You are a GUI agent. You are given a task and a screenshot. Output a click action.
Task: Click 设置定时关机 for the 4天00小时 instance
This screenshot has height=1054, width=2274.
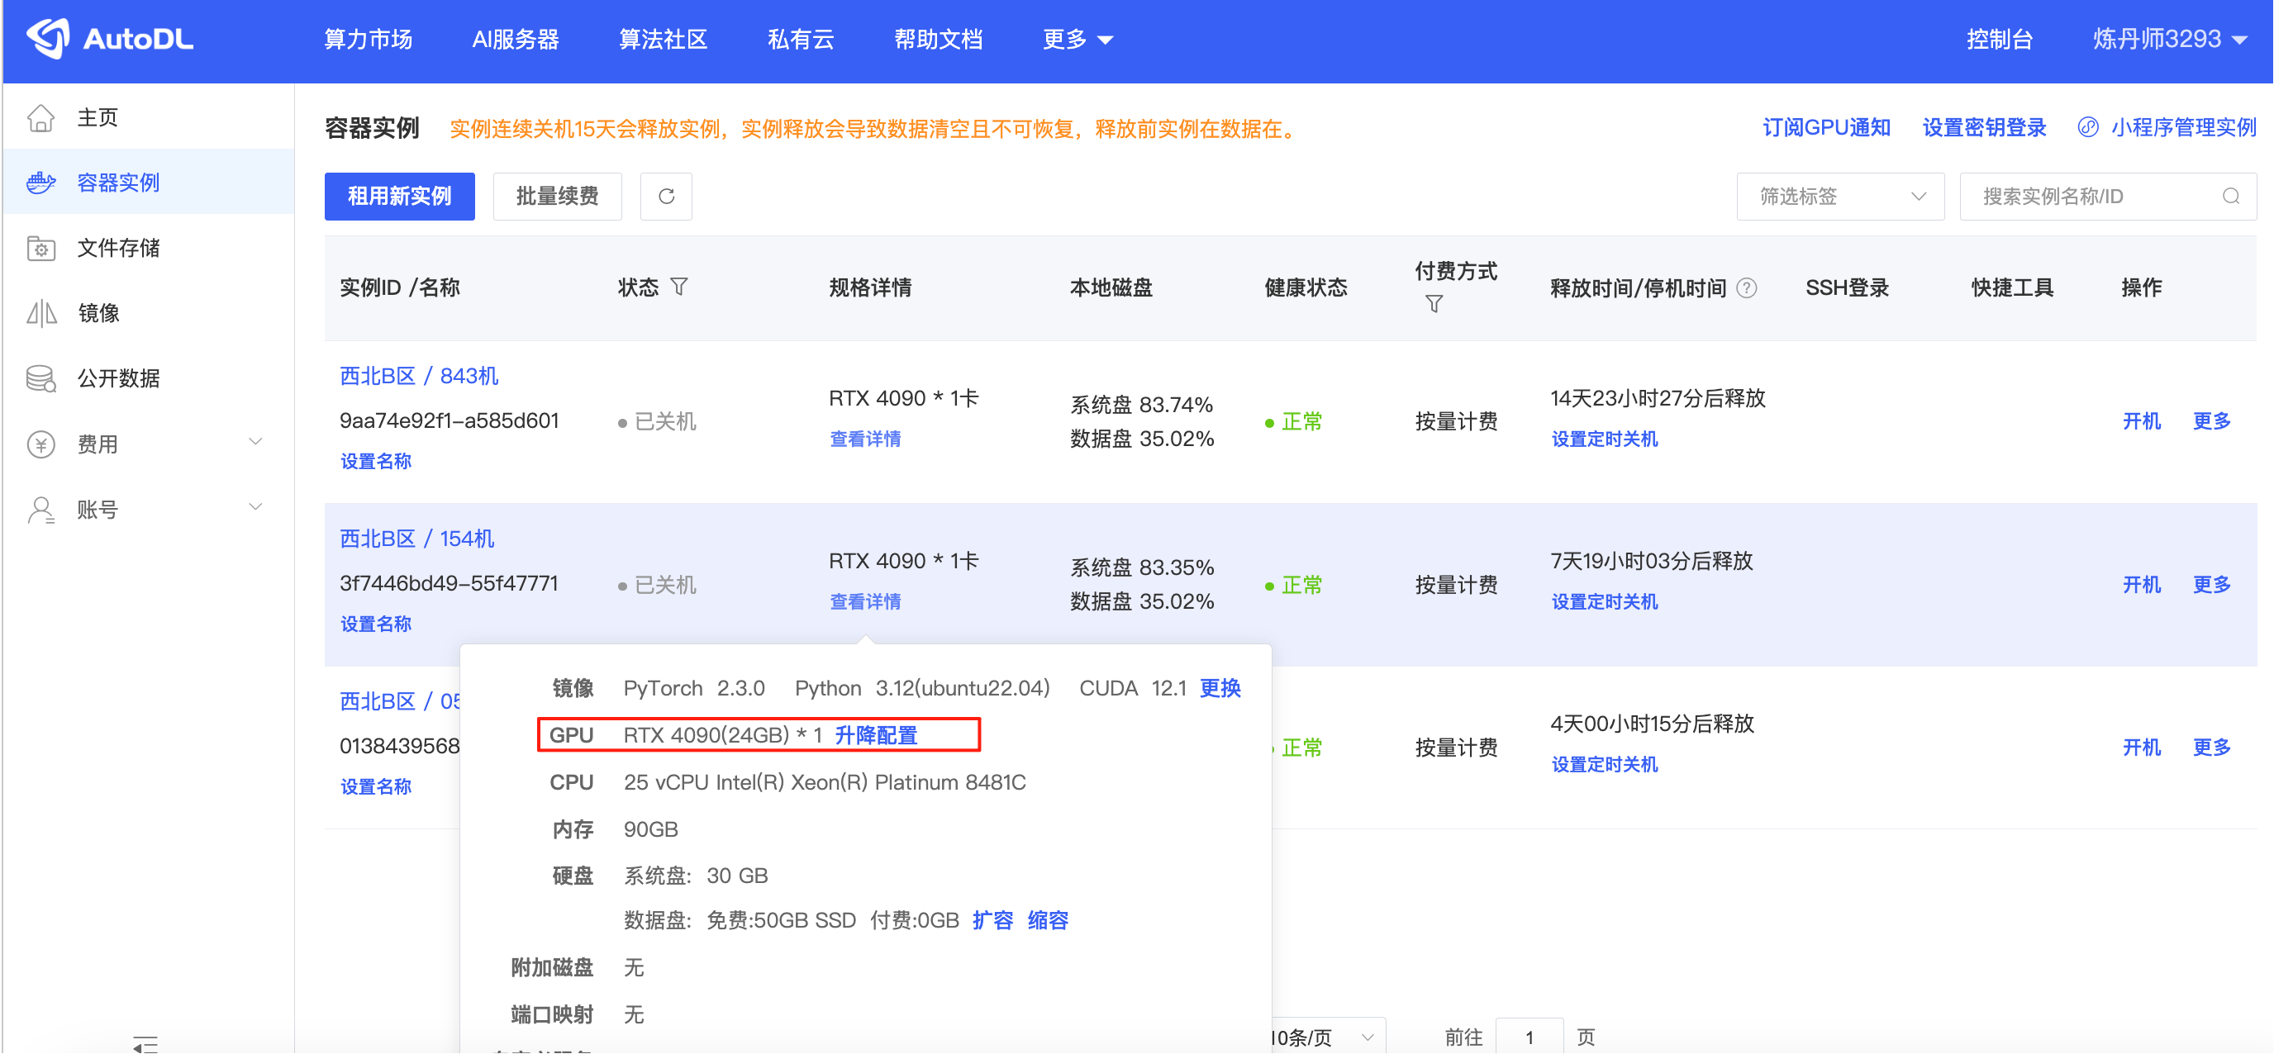tap(1605, 764)
